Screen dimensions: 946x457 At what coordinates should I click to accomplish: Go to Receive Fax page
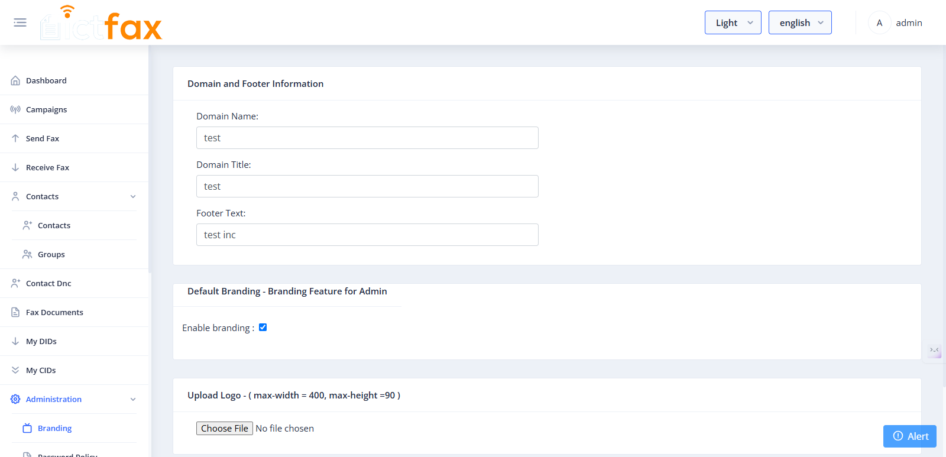[x=74, y=167]
